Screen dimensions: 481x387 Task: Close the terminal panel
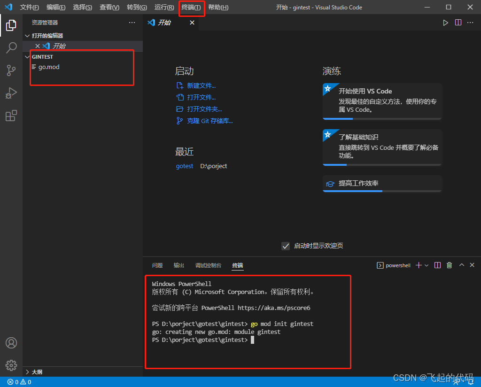472,265
